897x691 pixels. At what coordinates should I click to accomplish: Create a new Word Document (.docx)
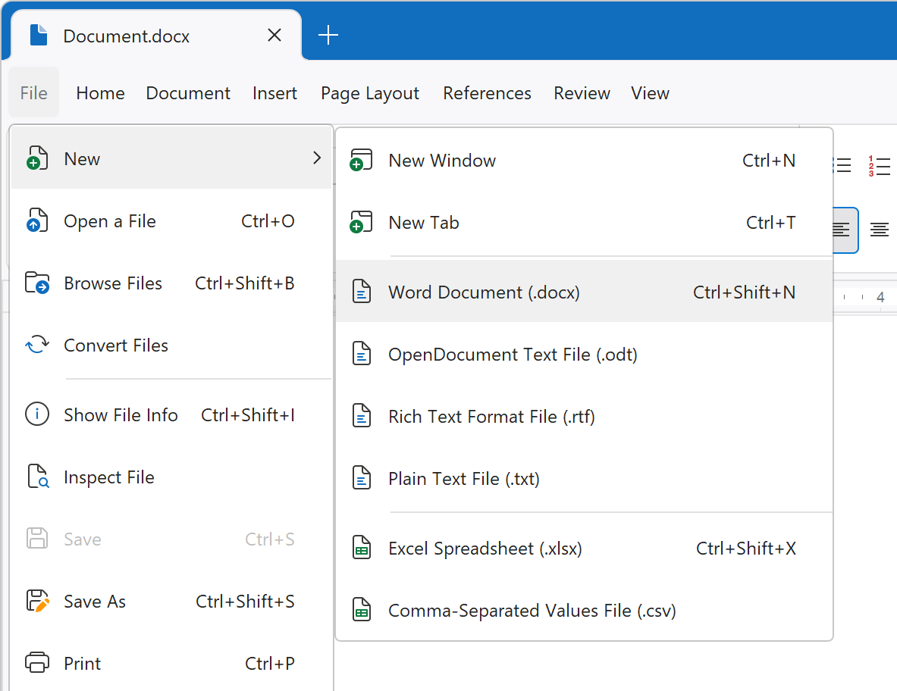coord(484,292)
